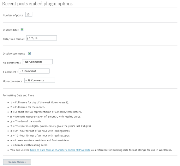Click the Display comments label text
Image resolution: width=180 pixels, height=166 pixels.
coord(15,54)
